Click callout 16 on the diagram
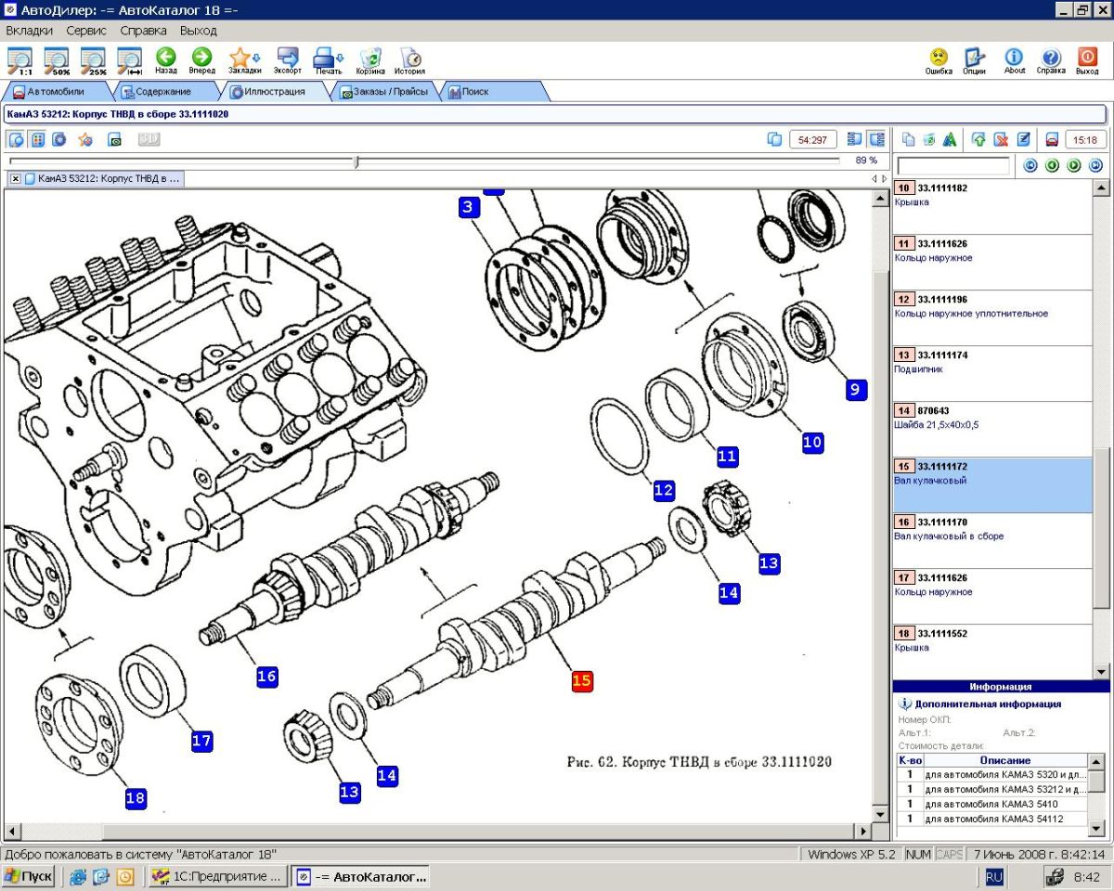This screenshot has height=891, width=1114. (x=266, y=677)
